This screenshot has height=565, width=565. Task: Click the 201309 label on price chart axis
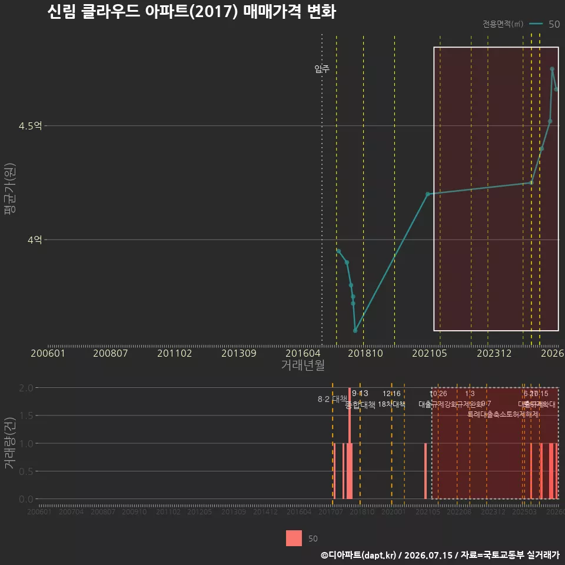(238, 353)
